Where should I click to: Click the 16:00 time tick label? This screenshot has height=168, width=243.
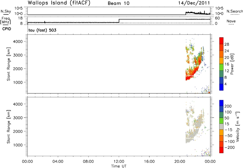tap(149, 162)
